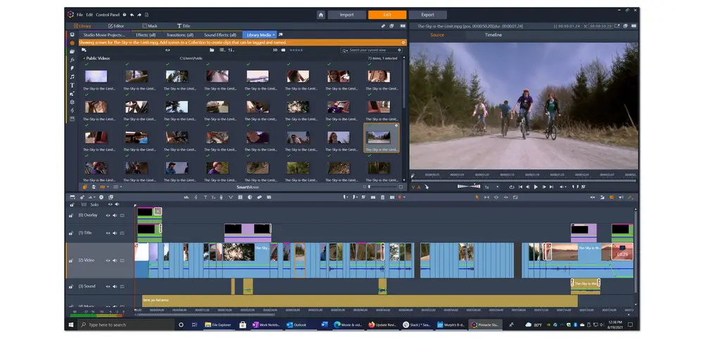Hide the (0) Overlay track with eye icon
Screen dimensions: 704x338
pos(108,215)
